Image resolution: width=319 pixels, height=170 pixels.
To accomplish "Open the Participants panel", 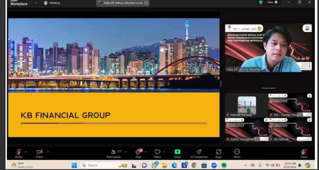I will [114, 152].
